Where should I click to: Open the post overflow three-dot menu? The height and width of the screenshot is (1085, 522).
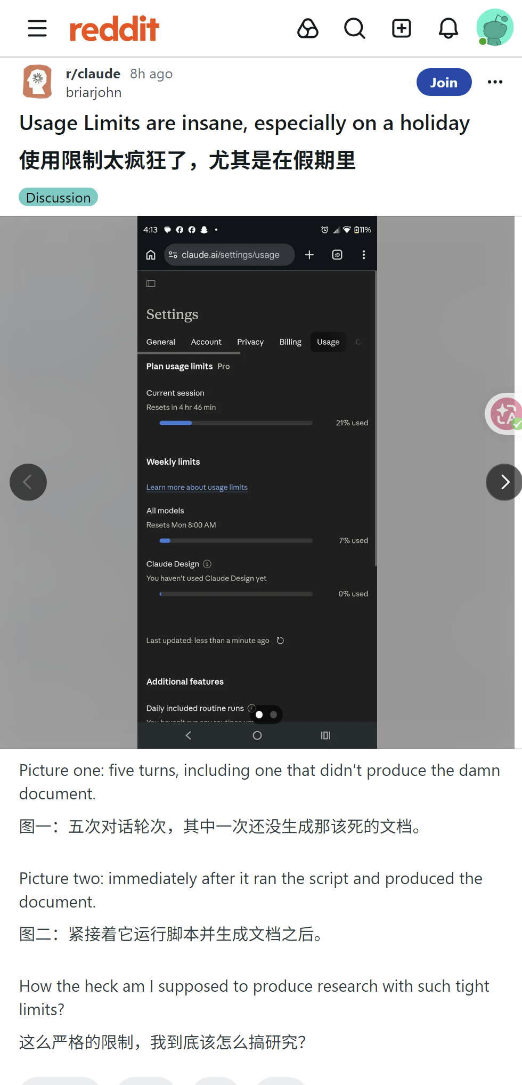click(495, 82)
